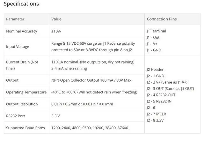
Task: Click the Supported Baud Rates list value
Action: point(90,128)
